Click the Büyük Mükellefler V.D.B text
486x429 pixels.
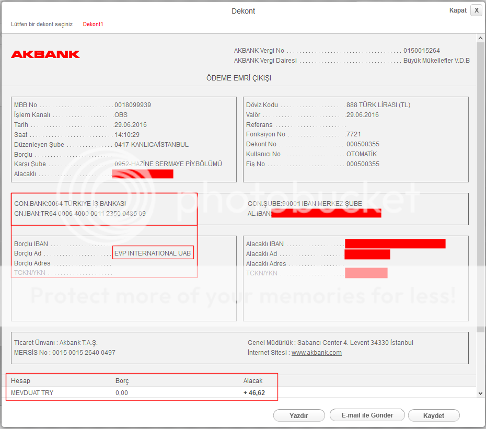tap(436, 61)
